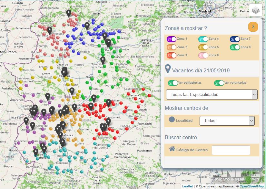Open the map layers control
Screen dimensions: 266x189
256,10
